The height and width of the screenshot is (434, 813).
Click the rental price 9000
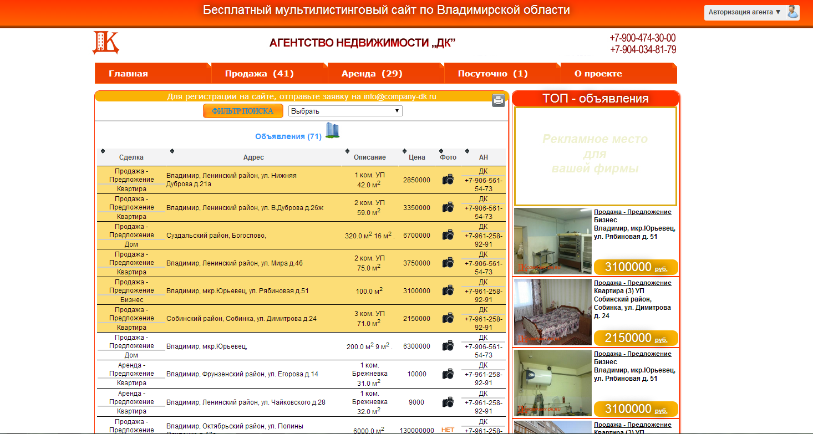click(416, 402)
